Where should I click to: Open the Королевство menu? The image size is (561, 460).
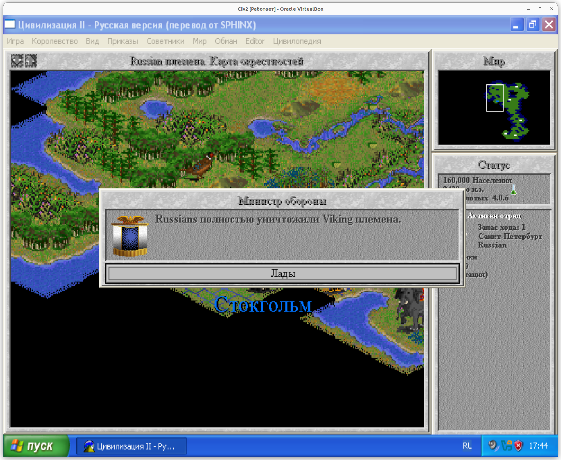(55, 41)
